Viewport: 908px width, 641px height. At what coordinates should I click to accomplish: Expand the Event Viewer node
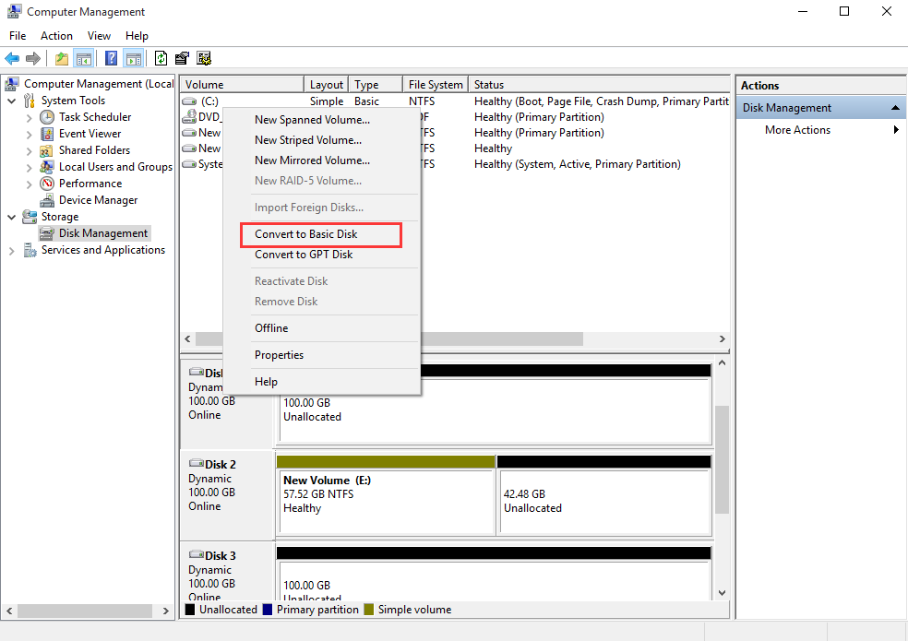click(x=29, y=135)
